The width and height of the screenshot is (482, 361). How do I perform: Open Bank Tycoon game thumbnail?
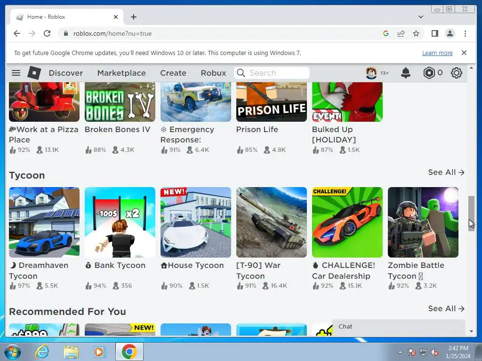pyautogui.click(x=120, y=222)
